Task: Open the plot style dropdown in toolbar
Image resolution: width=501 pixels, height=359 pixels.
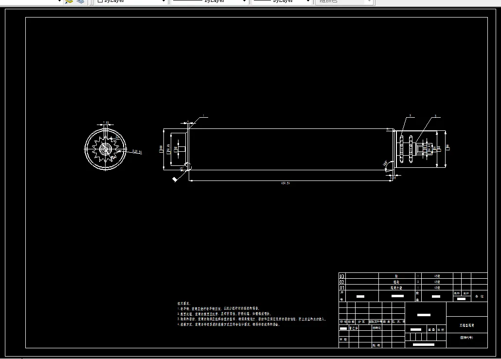Action: point(344,1)
